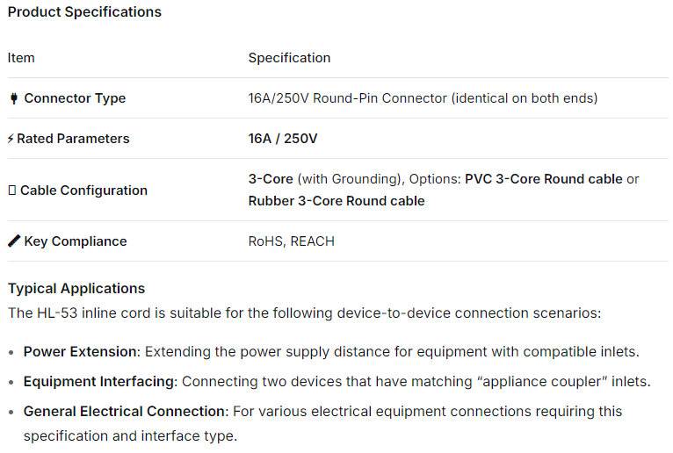The image size is (673, 453).
Task: Click the PVC 3-Core Round cable option
Action: pyautogui.click(x=543, y=179)
